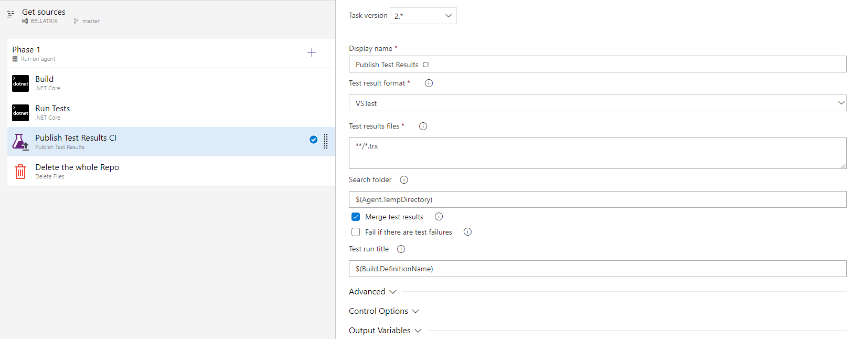Open info for Test results files
This screenshot has width=853, height=339.
(x=423, y=126)
